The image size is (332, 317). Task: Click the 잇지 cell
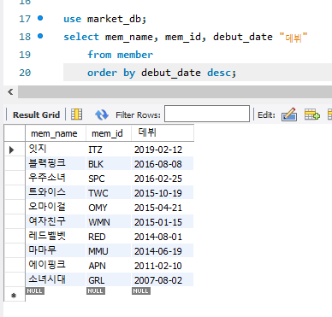coord(56,150)
